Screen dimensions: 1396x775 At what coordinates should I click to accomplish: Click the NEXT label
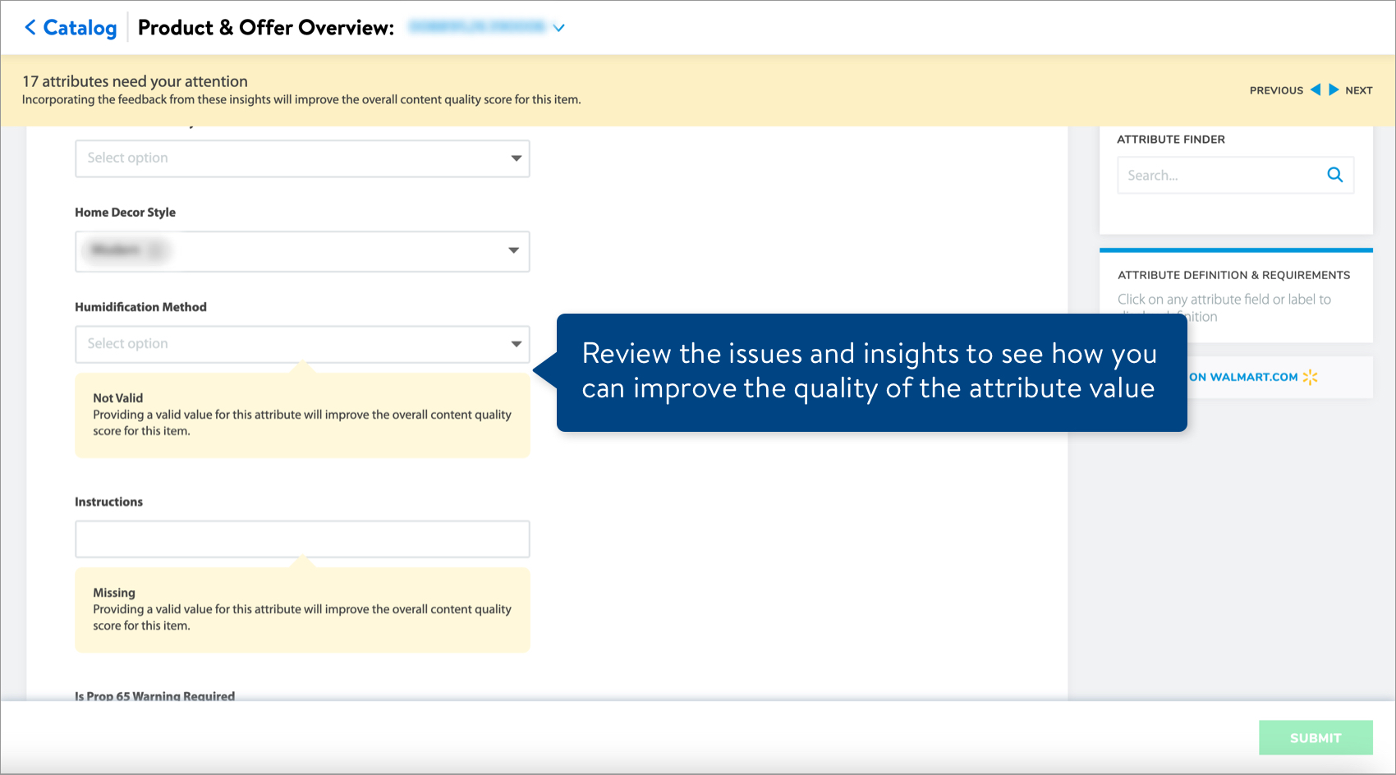point(1359,90)
